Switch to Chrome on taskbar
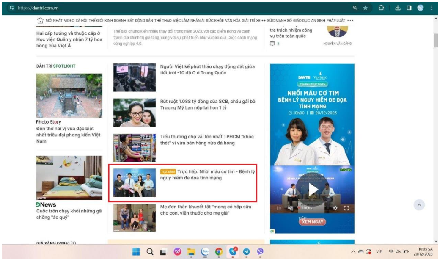This screenshot has width=440, height=259. 219,252
